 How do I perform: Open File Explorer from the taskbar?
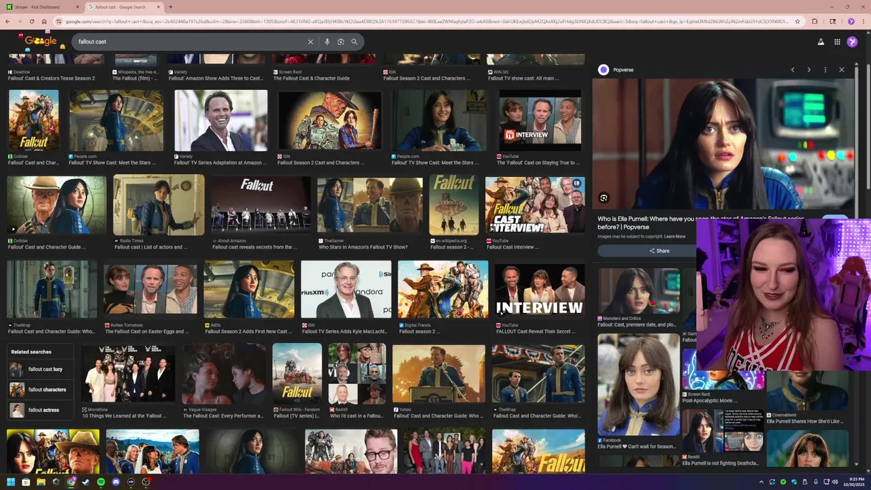coord(41,482)
